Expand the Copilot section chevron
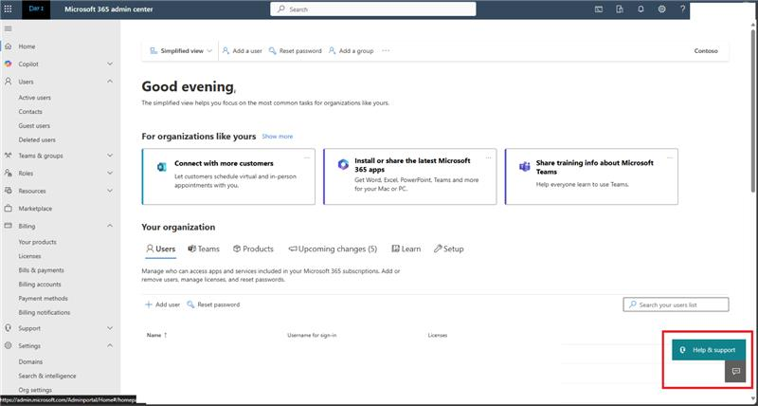 [110, 64]
